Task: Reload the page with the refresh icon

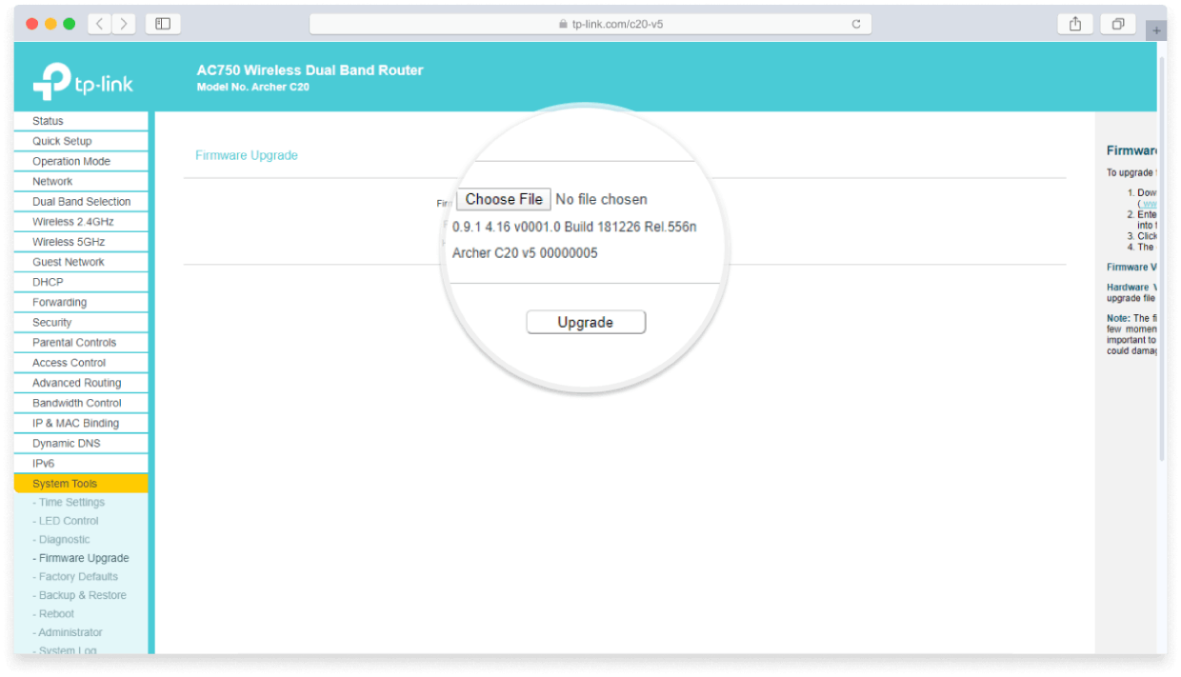Action: tap(856, 25)
